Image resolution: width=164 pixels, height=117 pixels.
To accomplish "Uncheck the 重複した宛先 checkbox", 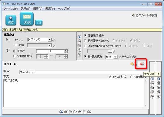I will point(85,57).
